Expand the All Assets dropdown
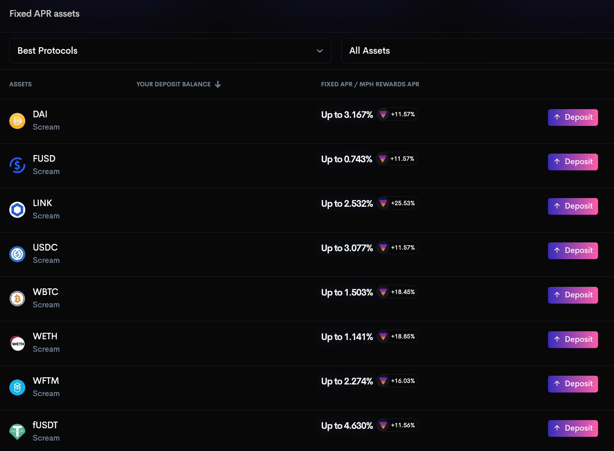614x451 pixels. point(477,51)
